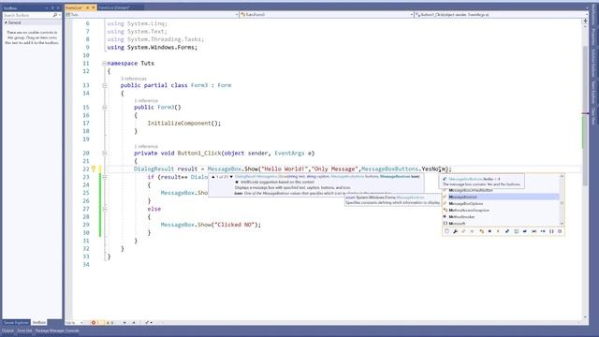The width and height of the screenshot is (599, 337).
Task: Open the Error List tab
Action: pos(24,330)
